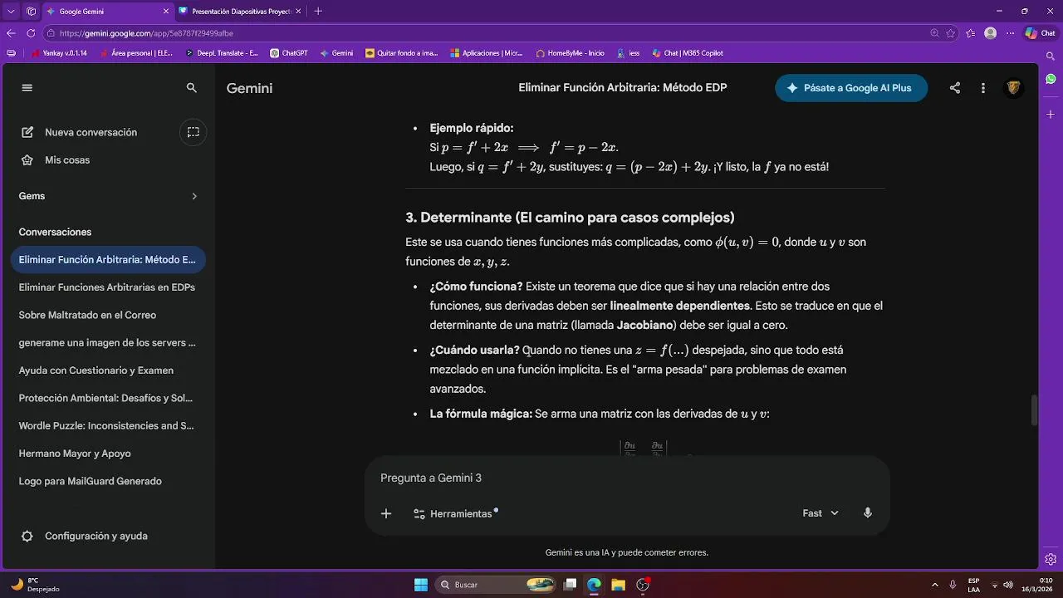
Task: Click 'Pásate a Google AI Plus' upgrade button
Action: 851,88
